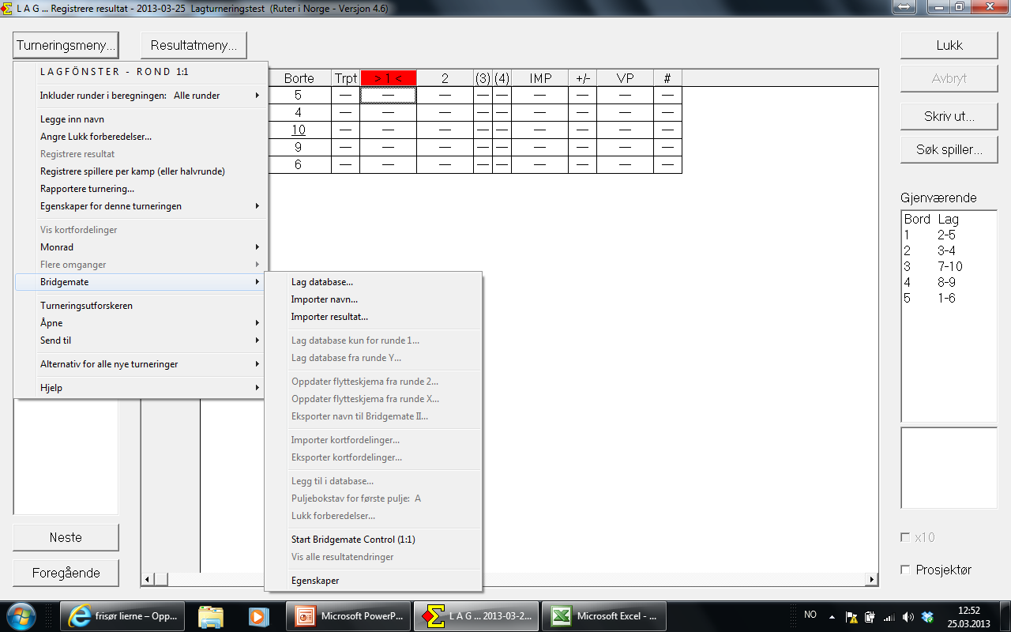The image size is (1011, 632).
Task: Select the highlighted cell in Borte 5 row
Action: click(388, 95)
